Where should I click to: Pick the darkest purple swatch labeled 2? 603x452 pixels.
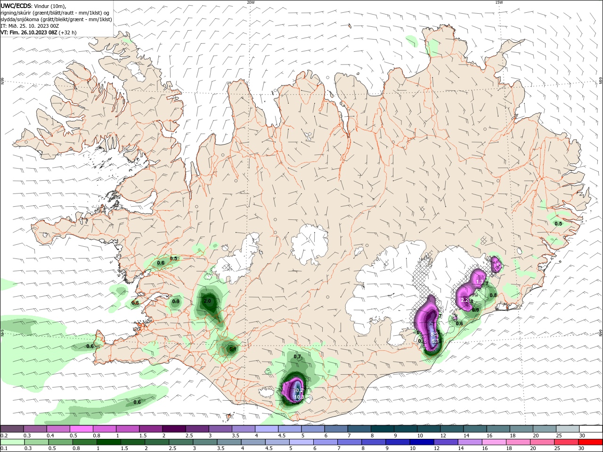pyautogui.click(x=173, y=429)
